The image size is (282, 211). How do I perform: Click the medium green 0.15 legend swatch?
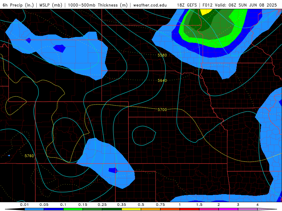click(92, 209)
